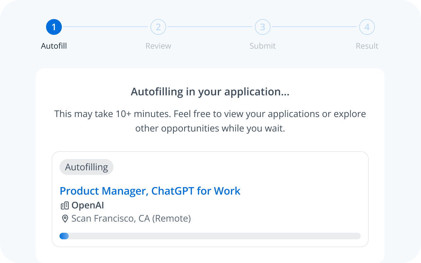Click the Autofilling in your application heading
Screen dimensions: 421x263
click(x=210, y=92)
